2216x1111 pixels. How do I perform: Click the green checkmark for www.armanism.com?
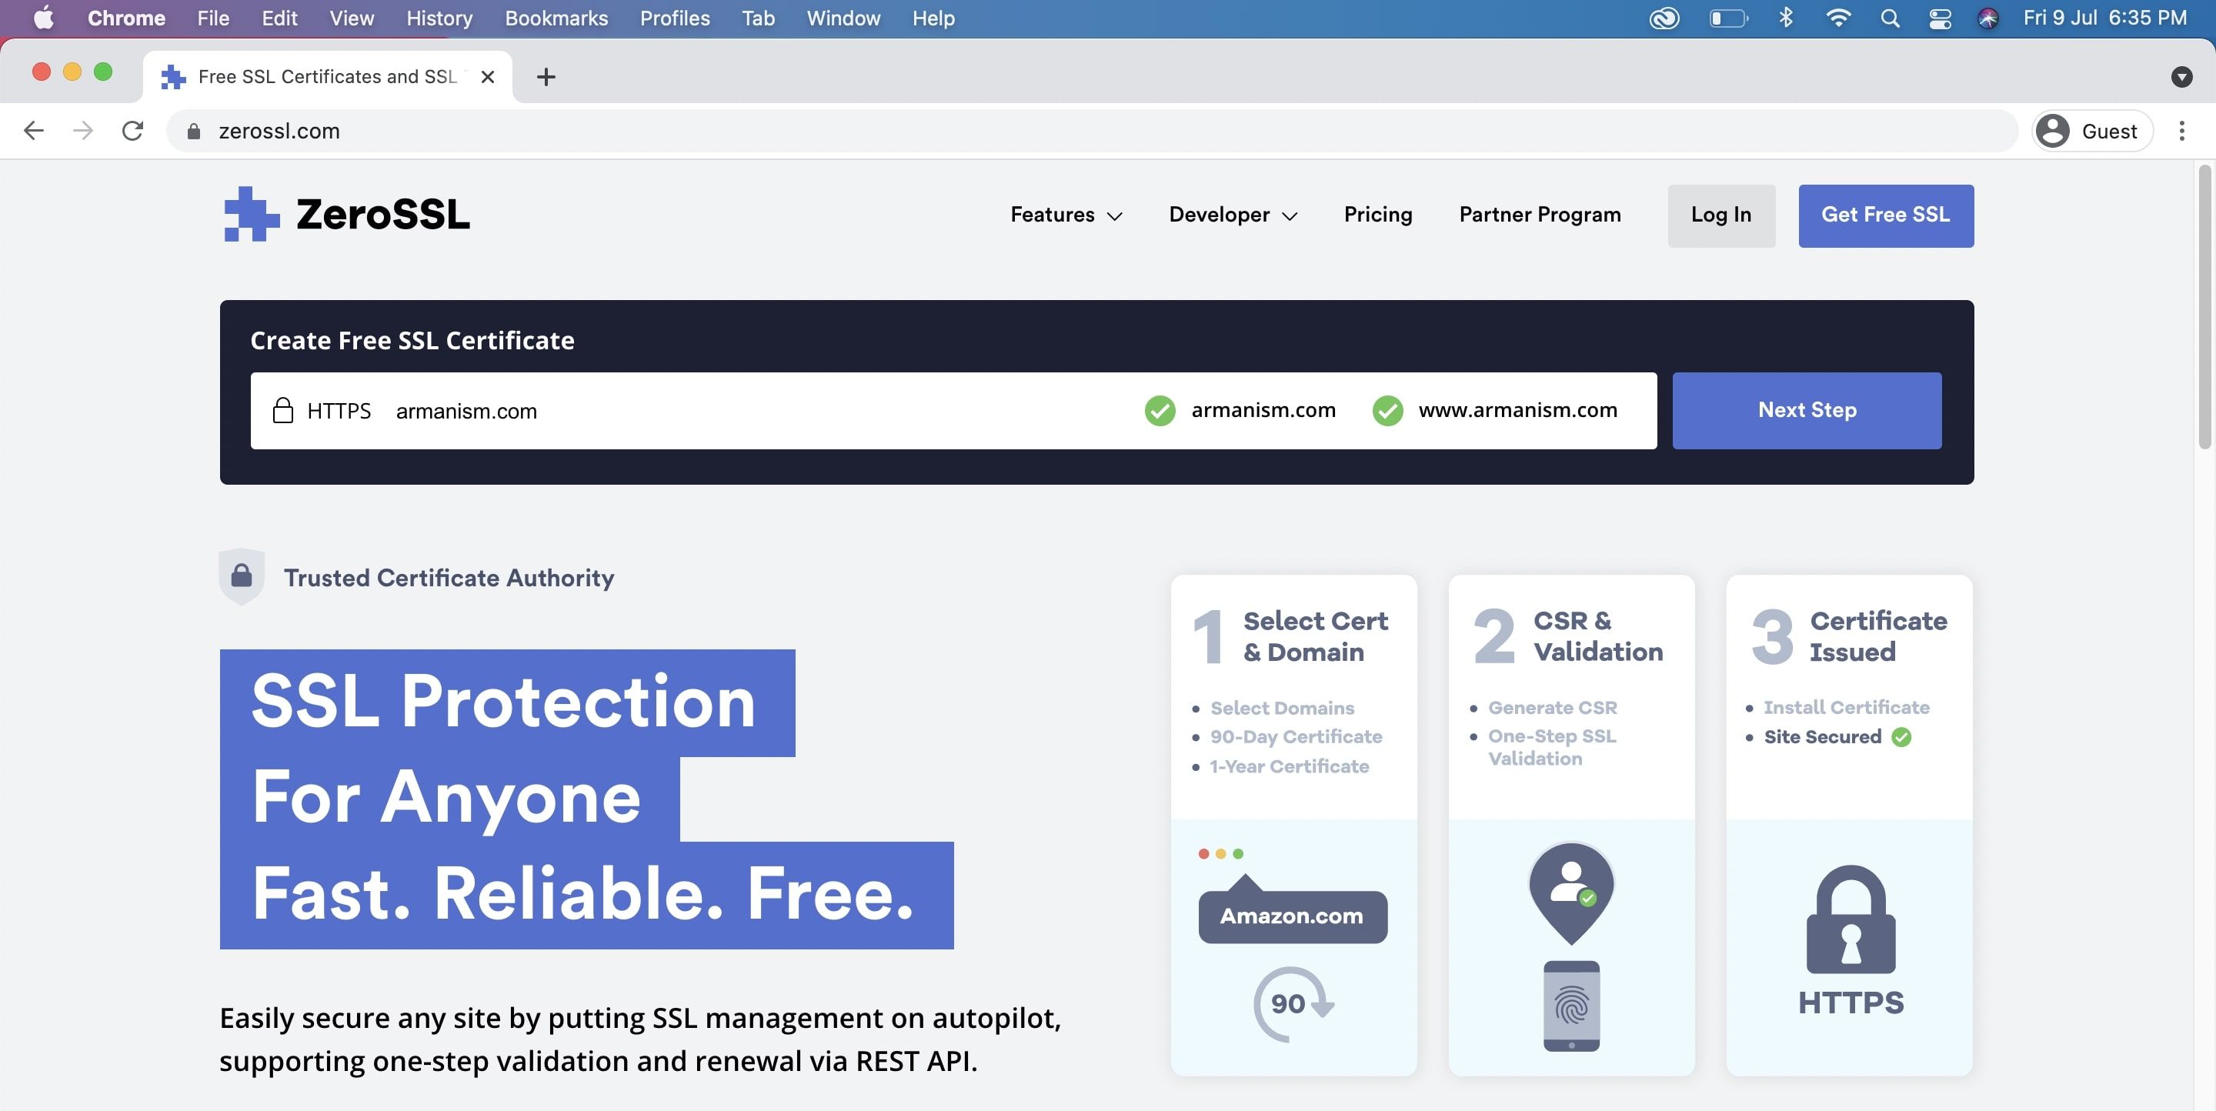pos(1386,411)
